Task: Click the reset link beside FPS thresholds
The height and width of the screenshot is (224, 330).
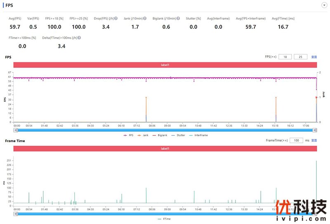Action: coord(314,57)
